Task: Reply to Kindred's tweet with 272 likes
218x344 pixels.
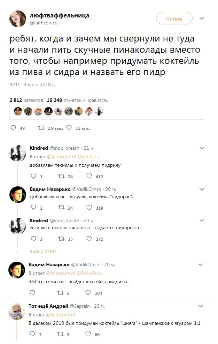Action: 33,239
